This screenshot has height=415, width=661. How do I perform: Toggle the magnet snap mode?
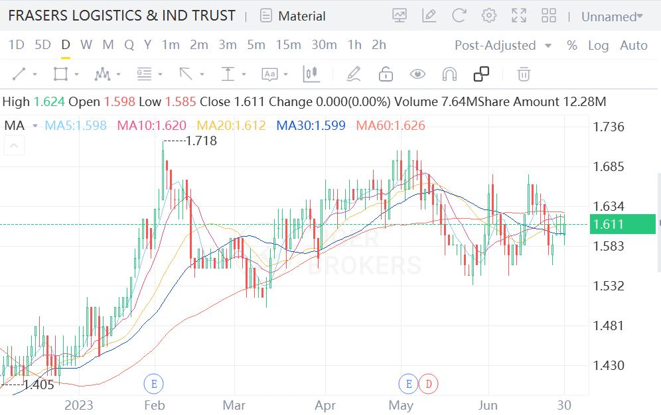(x=449, y=74)
